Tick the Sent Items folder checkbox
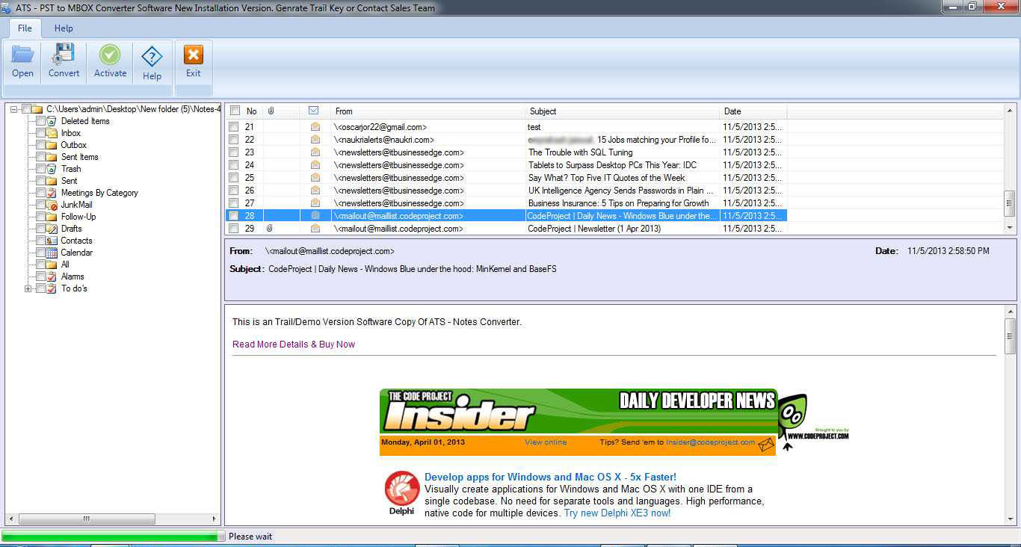This screenshot has width=1021, height=547. 41,157
